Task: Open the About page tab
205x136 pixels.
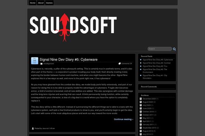Action: point(41,3)
